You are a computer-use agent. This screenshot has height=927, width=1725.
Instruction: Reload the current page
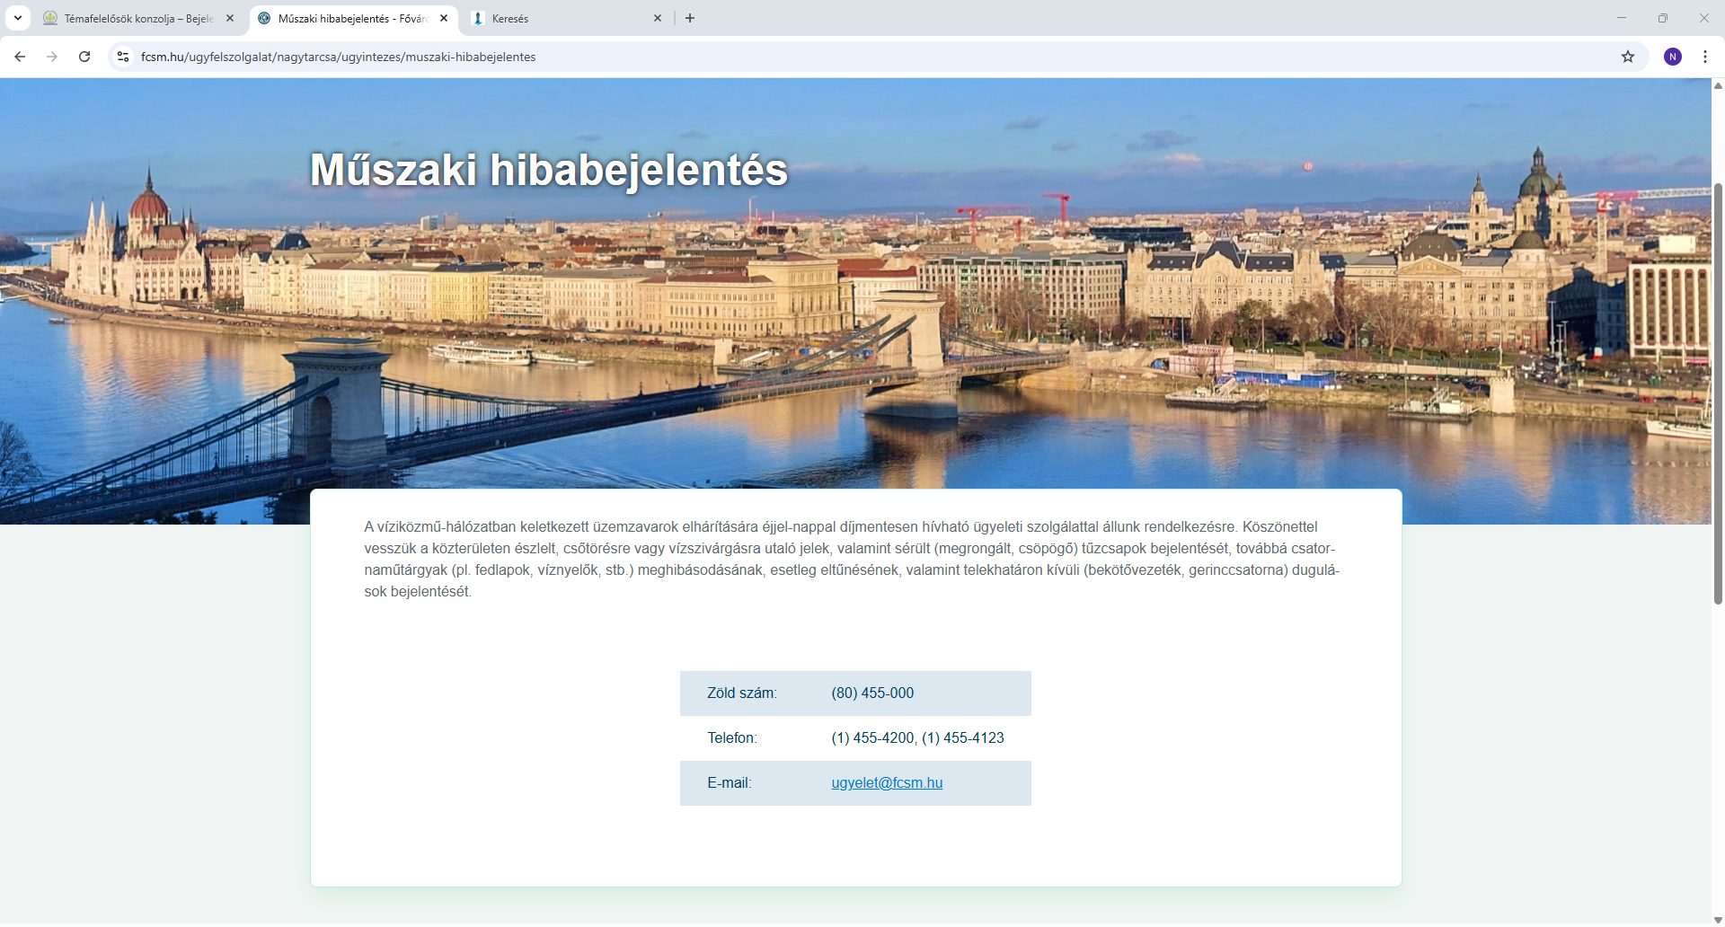pos(84,57)
